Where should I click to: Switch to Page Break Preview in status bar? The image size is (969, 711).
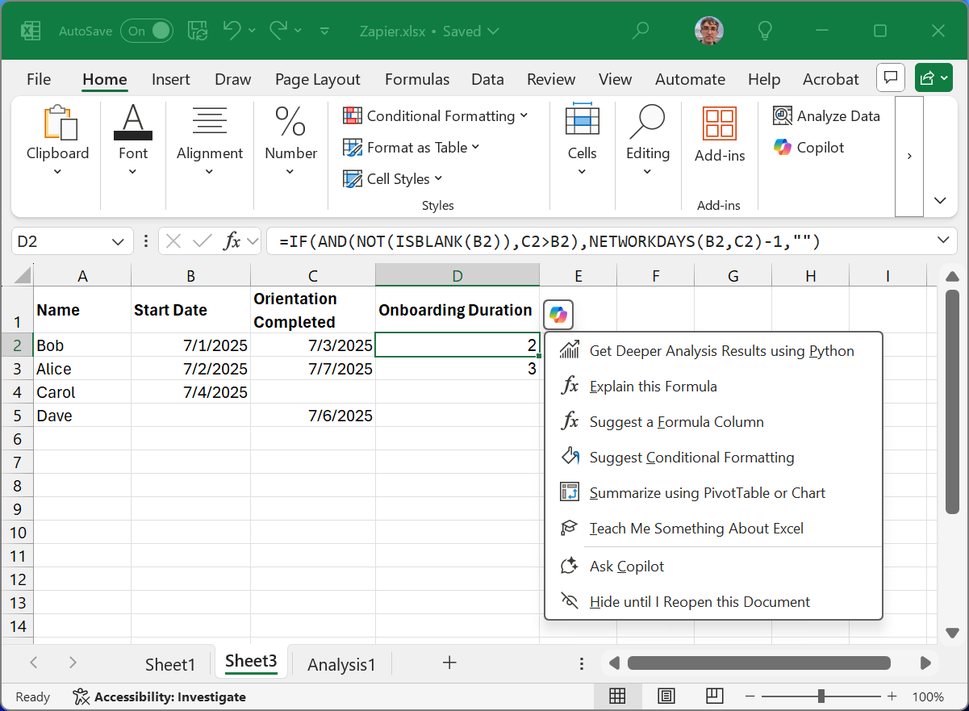[x=714, y=696]
